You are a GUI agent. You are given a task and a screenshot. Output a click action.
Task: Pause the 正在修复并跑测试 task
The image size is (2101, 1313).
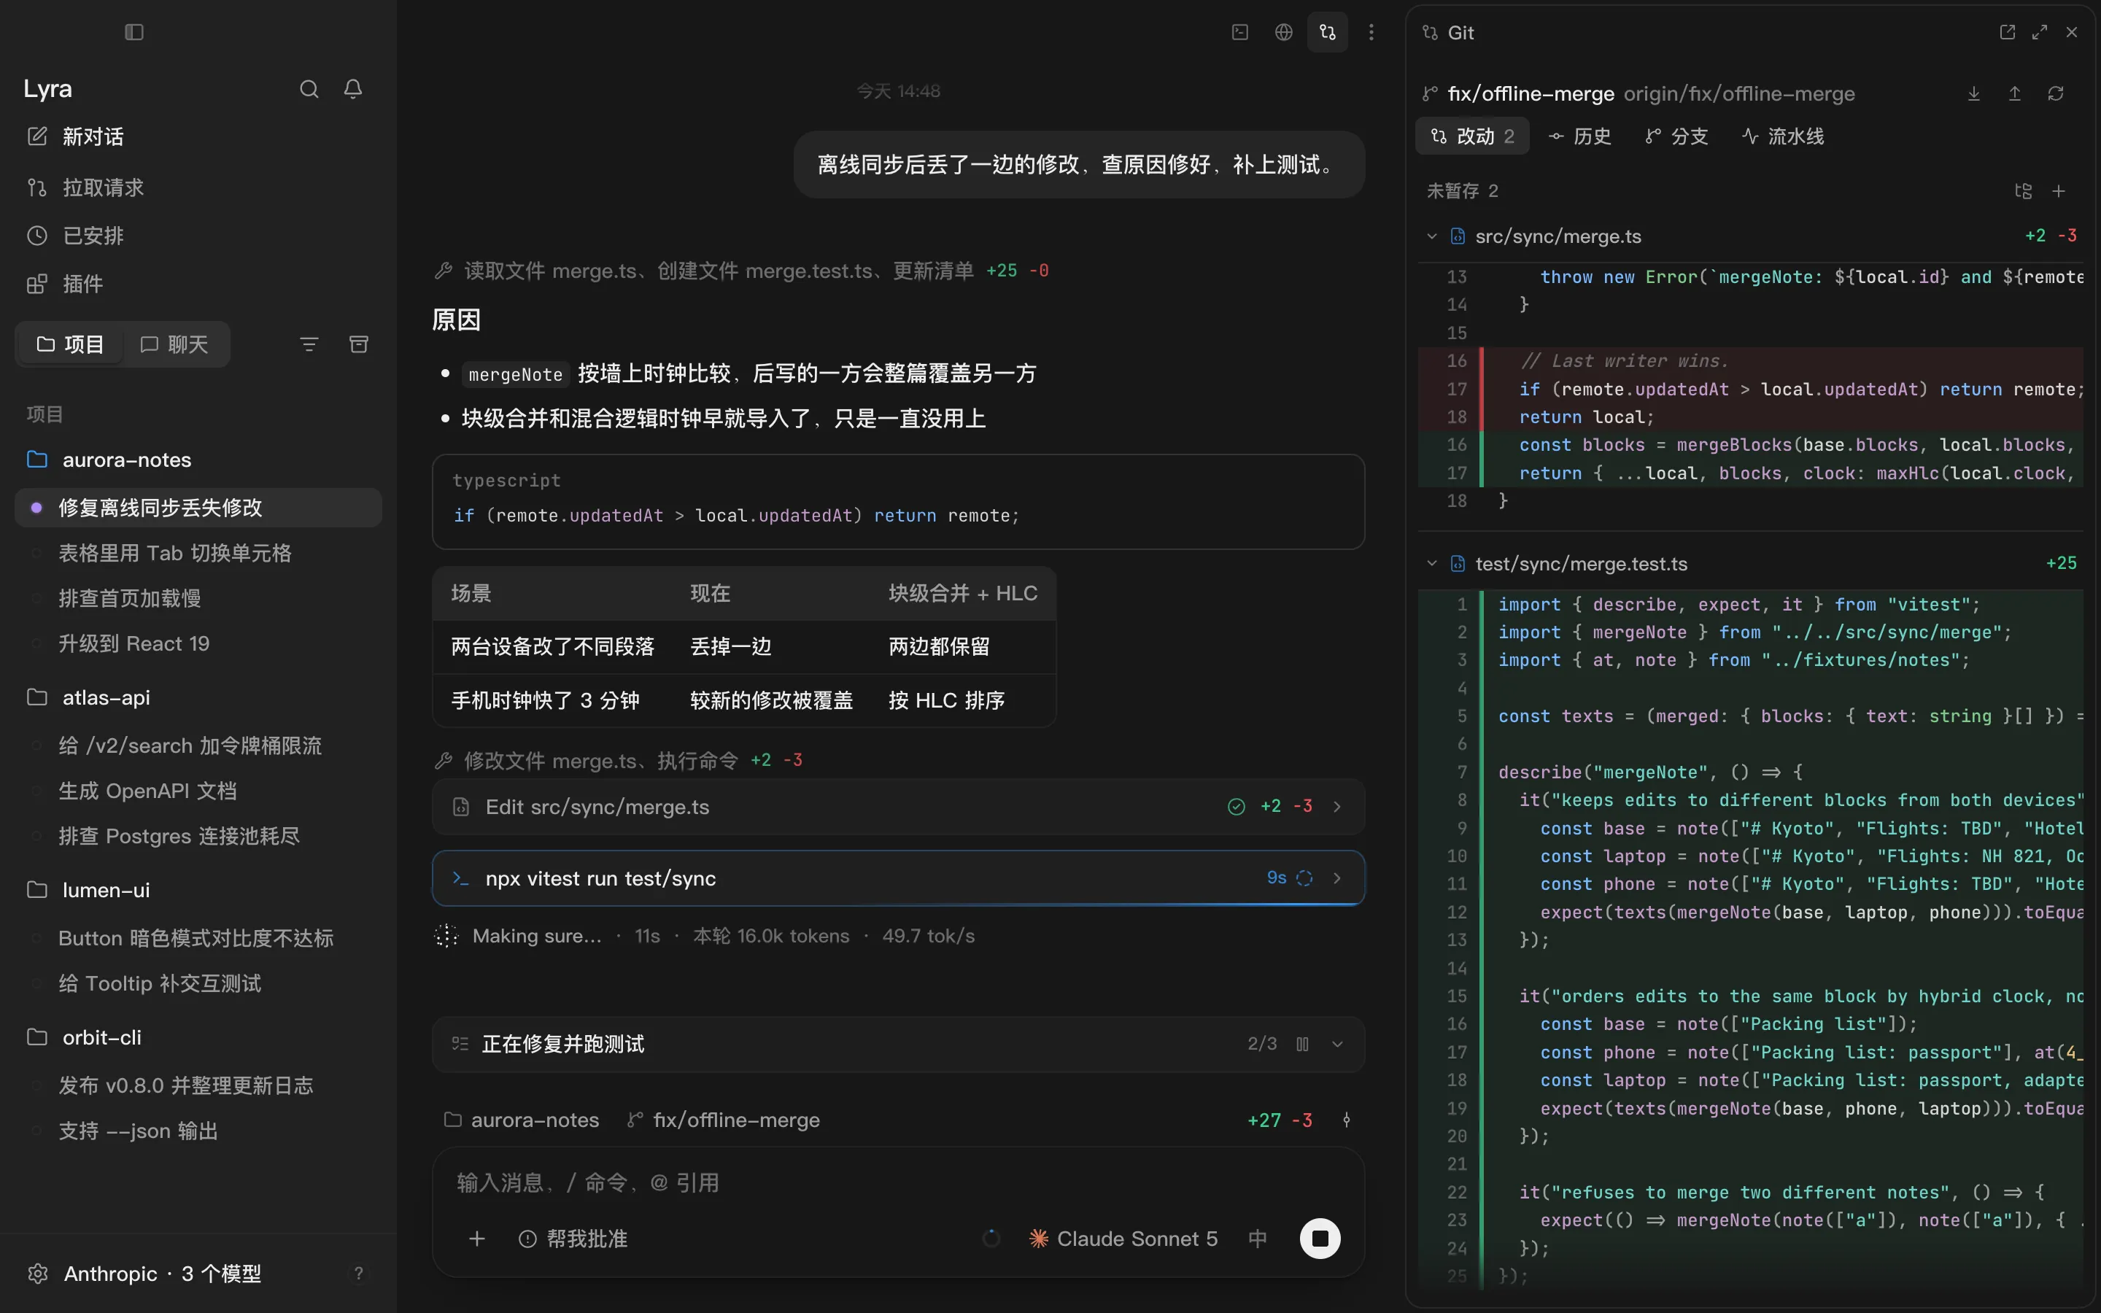[x=1302, y=1044]
